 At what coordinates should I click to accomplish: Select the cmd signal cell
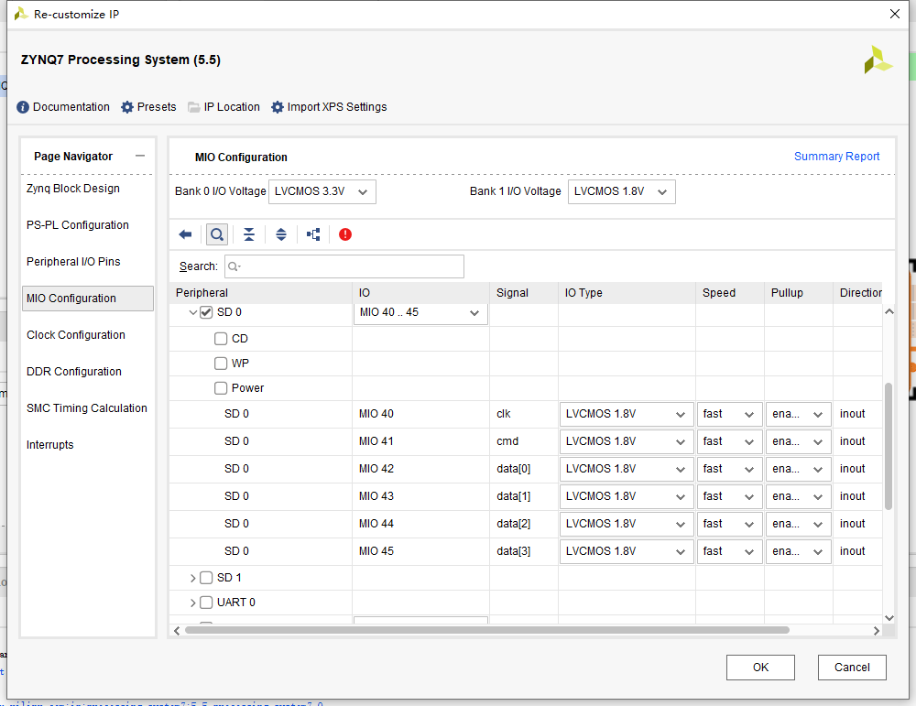pos(523,441)
